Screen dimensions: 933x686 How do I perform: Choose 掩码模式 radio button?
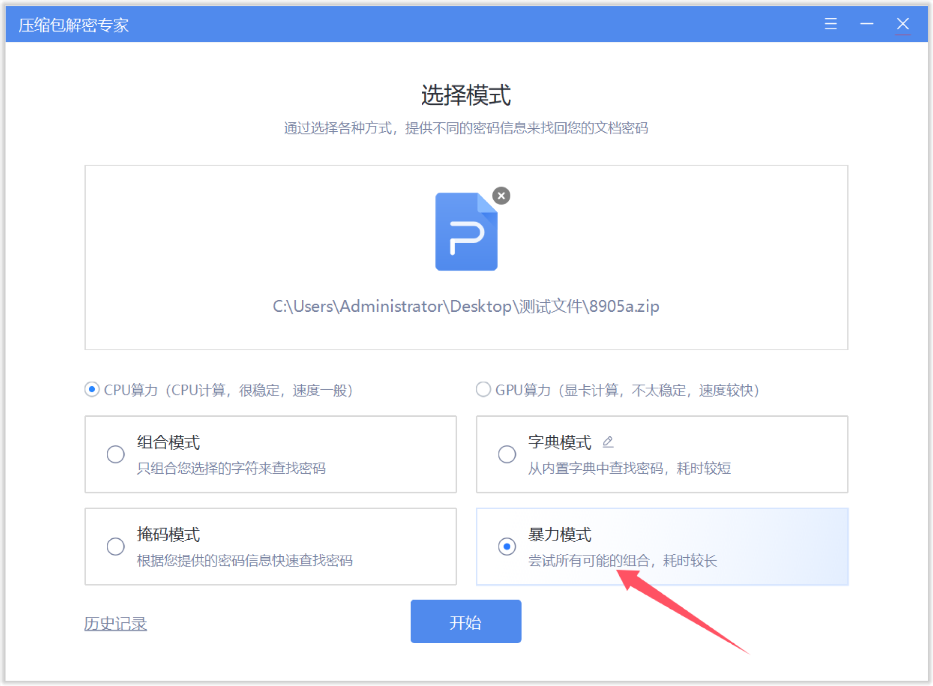tap(116, 547)
